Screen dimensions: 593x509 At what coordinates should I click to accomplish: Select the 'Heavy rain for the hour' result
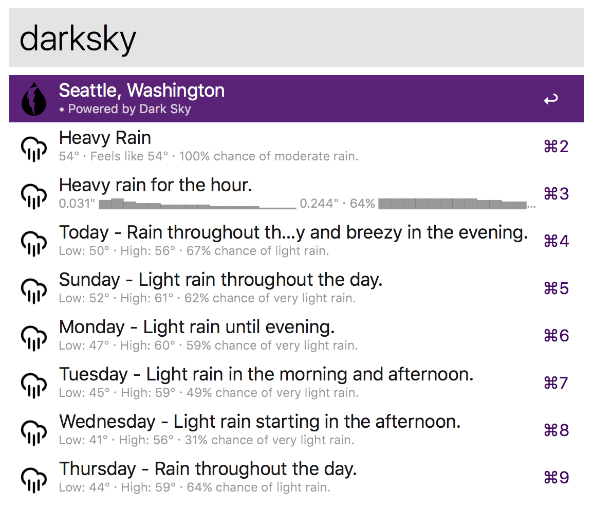coord(296,193)
